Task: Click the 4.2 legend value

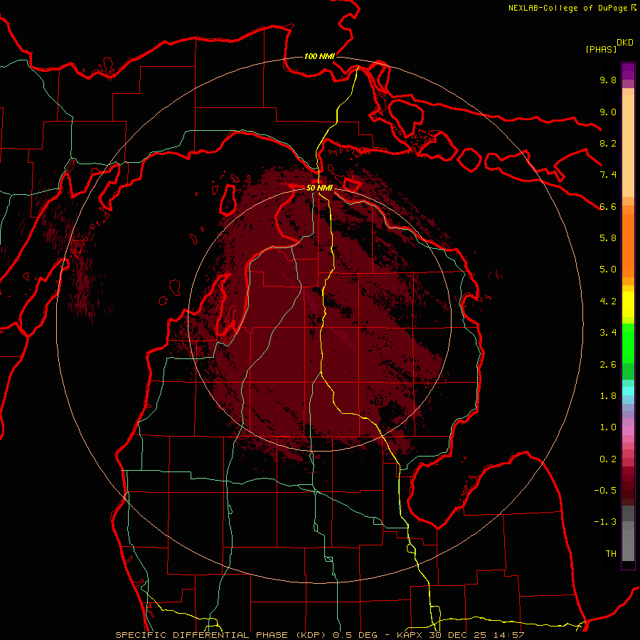Action: tap(608, 302)
